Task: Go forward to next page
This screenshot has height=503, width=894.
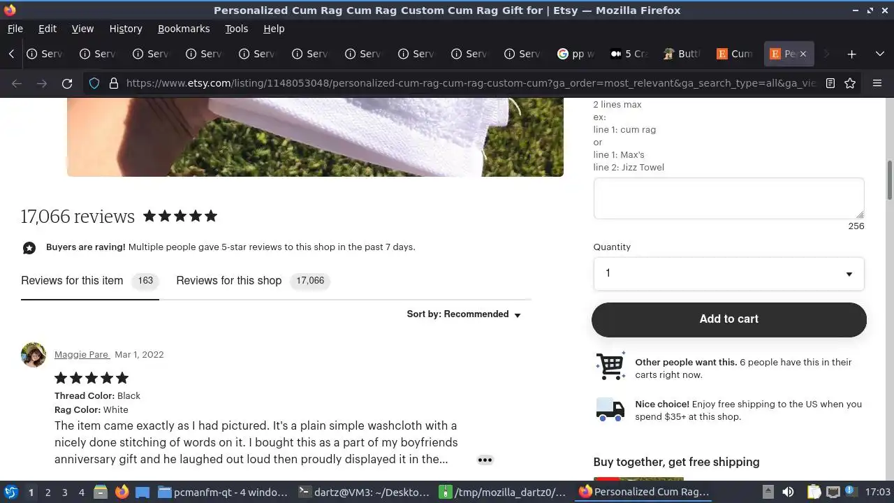Action: tap(42, 83)
